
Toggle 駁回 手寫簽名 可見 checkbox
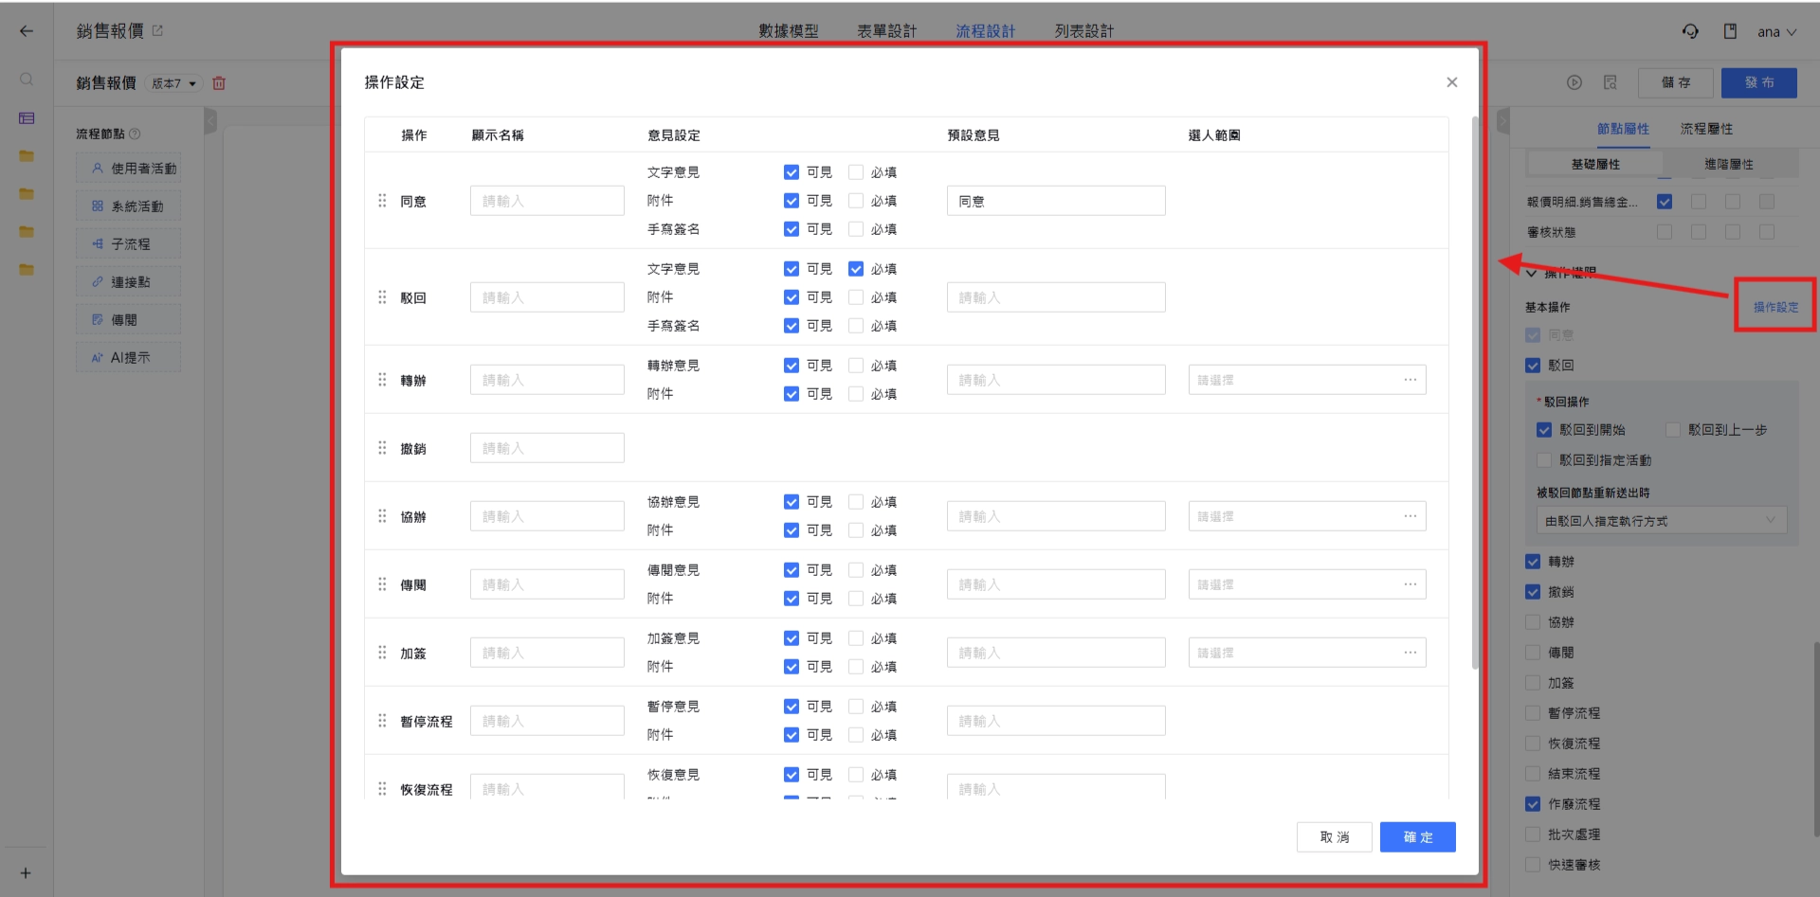[792, 326]
